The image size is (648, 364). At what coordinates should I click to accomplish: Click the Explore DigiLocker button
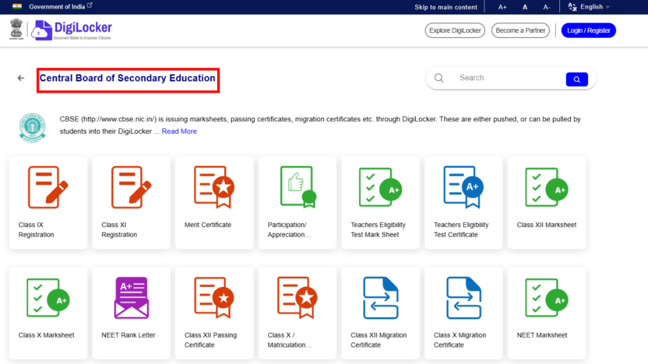[454, 30]
